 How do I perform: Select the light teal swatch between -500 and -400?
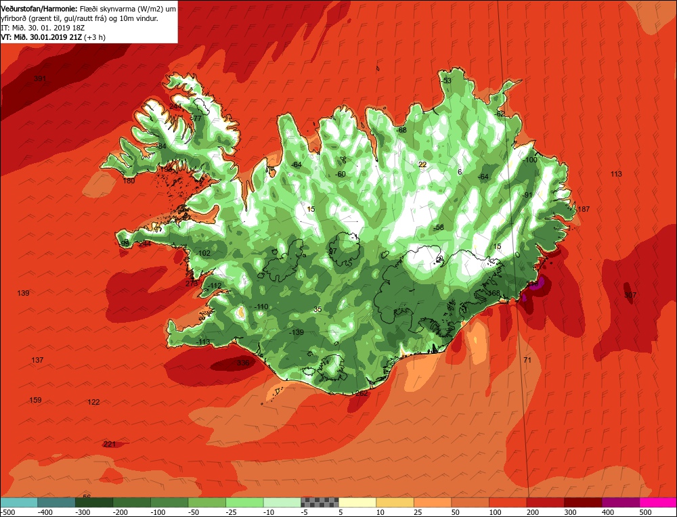coord(19,502)
